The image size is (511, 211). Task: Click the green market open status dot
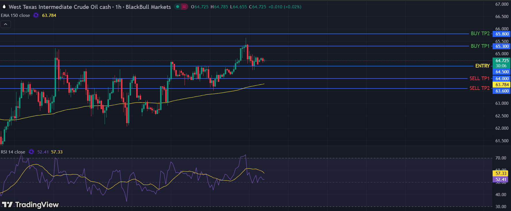(178, 7)
